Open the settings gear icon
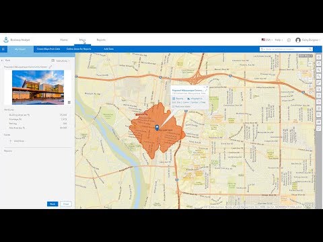Screen dimensions: 323x242 tap(289, 40)
